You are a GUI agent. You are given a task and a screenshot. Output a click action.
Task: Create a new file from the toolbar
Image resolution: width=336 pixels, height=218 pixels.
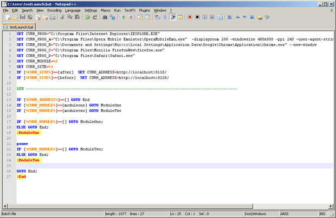(8, 17)
